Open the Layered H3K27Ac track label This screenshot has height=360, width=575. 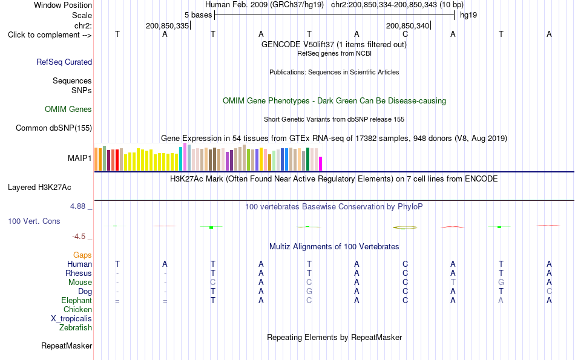pos(39,188)
